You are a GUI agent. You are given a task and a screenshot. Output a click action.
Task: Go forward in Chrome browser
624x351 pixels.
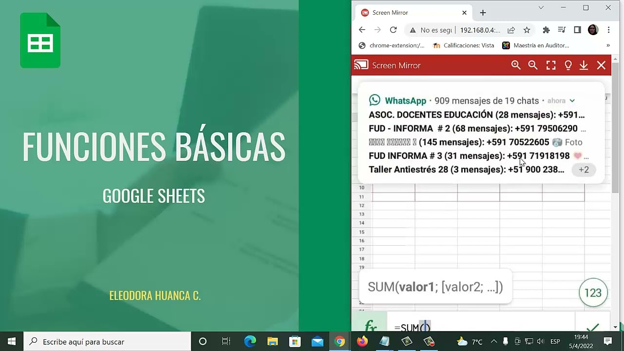[x=377, y=30]
